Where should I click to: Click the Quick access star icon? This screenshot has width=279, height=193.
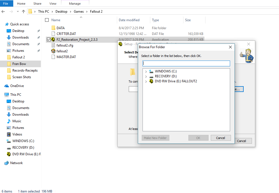click(x=7, y=24)
